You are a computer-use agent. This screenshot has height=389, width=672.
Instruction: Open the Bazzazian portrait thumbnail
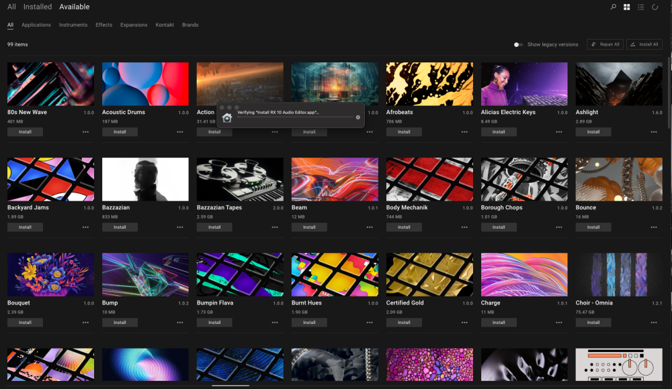tap(145, 179)
